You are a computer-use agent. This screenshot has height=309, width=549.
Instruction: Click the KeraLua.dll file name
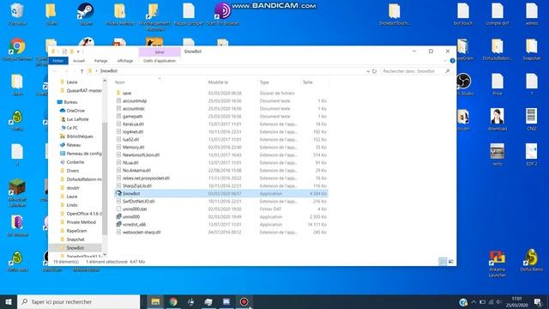pyautogui.click(x=133, y=124)
